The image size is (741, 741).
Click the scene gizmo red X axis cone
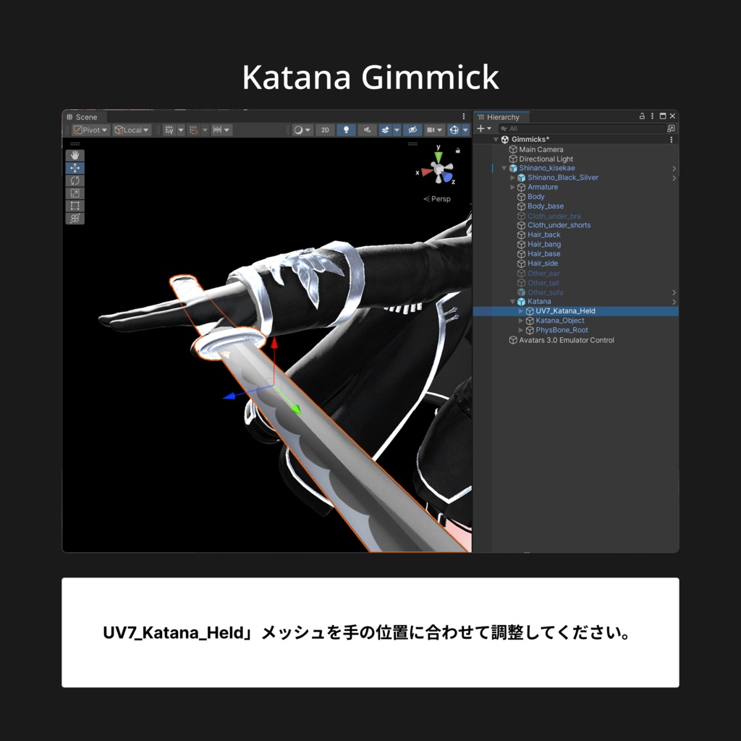pos(427,172)
